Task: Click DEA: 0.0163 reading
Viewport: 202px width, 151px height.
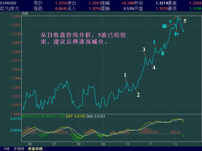Action: click(x=96, y=116)
